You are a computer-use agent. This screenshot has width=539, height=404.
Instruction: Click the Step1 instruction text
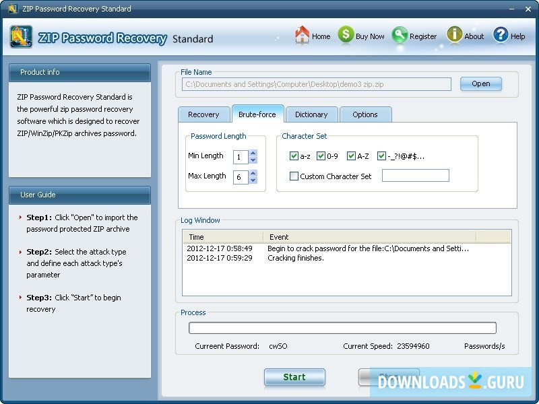[82, 224]
